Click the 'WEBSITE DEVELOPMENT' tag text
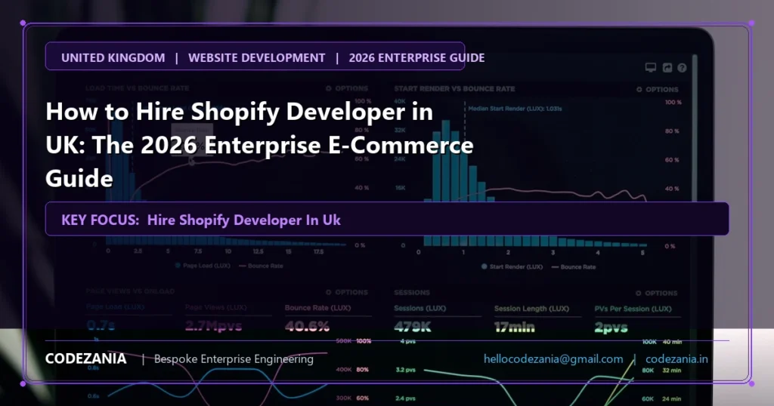 click(x=257, y=57)
